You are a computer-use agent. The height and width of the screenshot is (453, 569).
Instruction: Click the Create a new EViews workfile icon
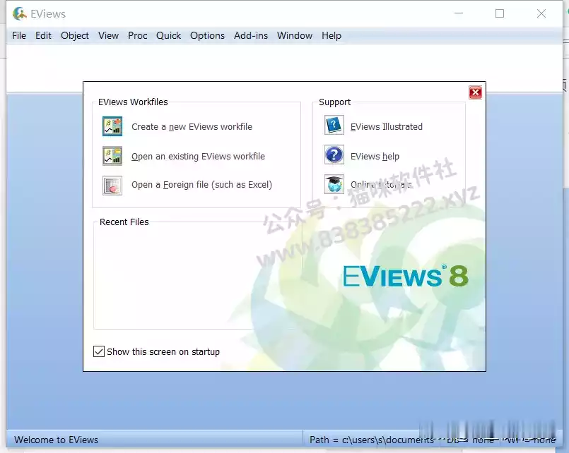tap(112, 126)
